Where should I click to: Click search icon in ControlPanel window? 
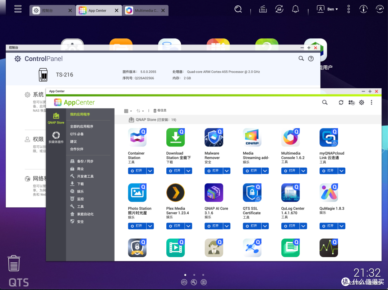pos(301,59)
